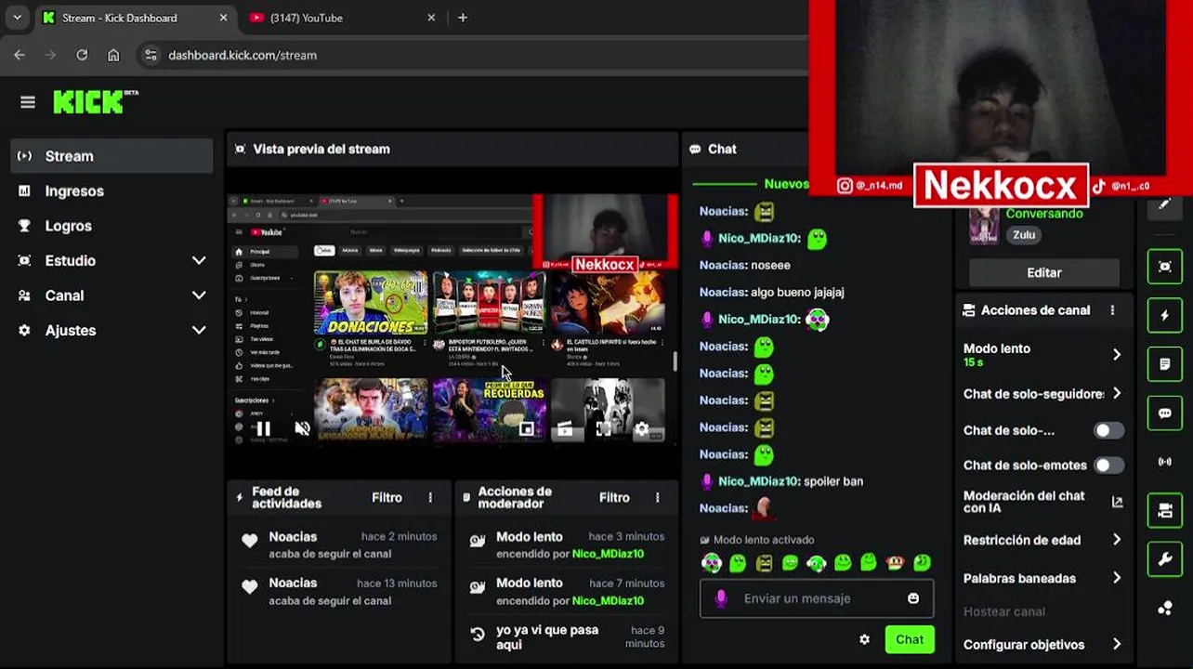Click the broadcast signal icon in right sidebar
This screenshot has width=1193, height=669.
(1165, 462)
